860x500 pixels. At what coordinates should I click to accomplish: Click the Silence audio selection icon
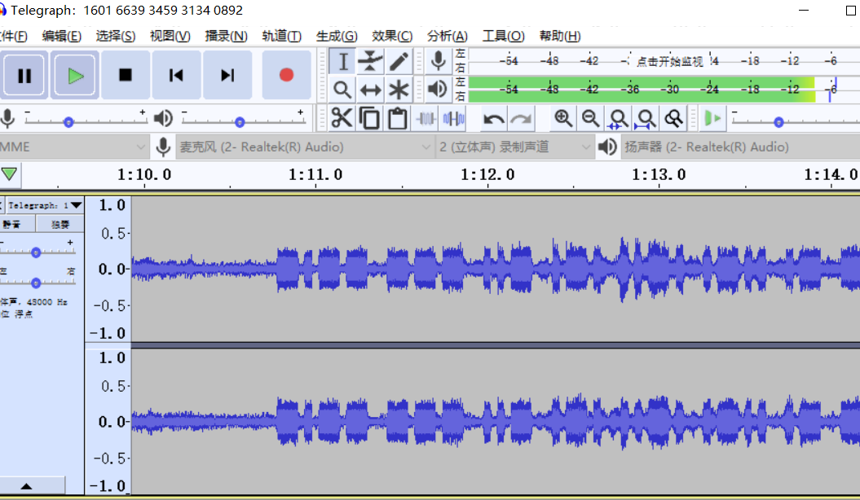click(x=453, y=119)
